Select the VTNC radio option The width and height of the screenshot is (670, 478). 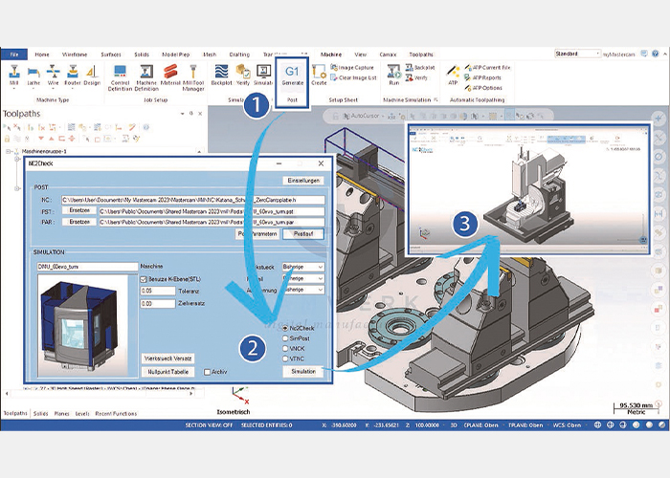(x=285, y=358)
